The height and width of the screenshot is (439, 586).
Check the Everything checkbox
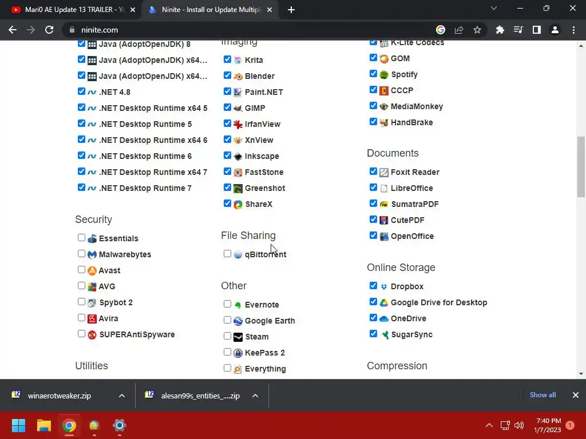(x=227, y=368)
